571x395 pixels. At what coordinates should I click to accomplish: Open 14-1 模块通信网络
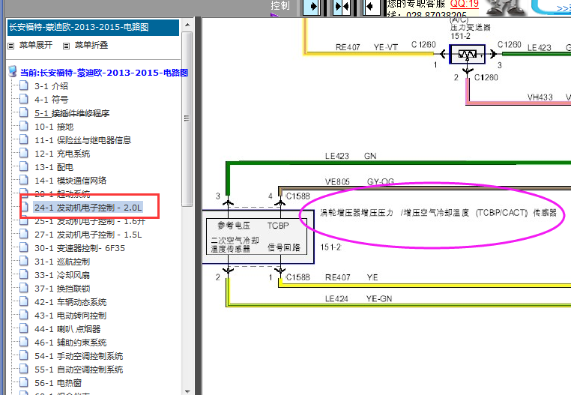(x=70, y=181)
